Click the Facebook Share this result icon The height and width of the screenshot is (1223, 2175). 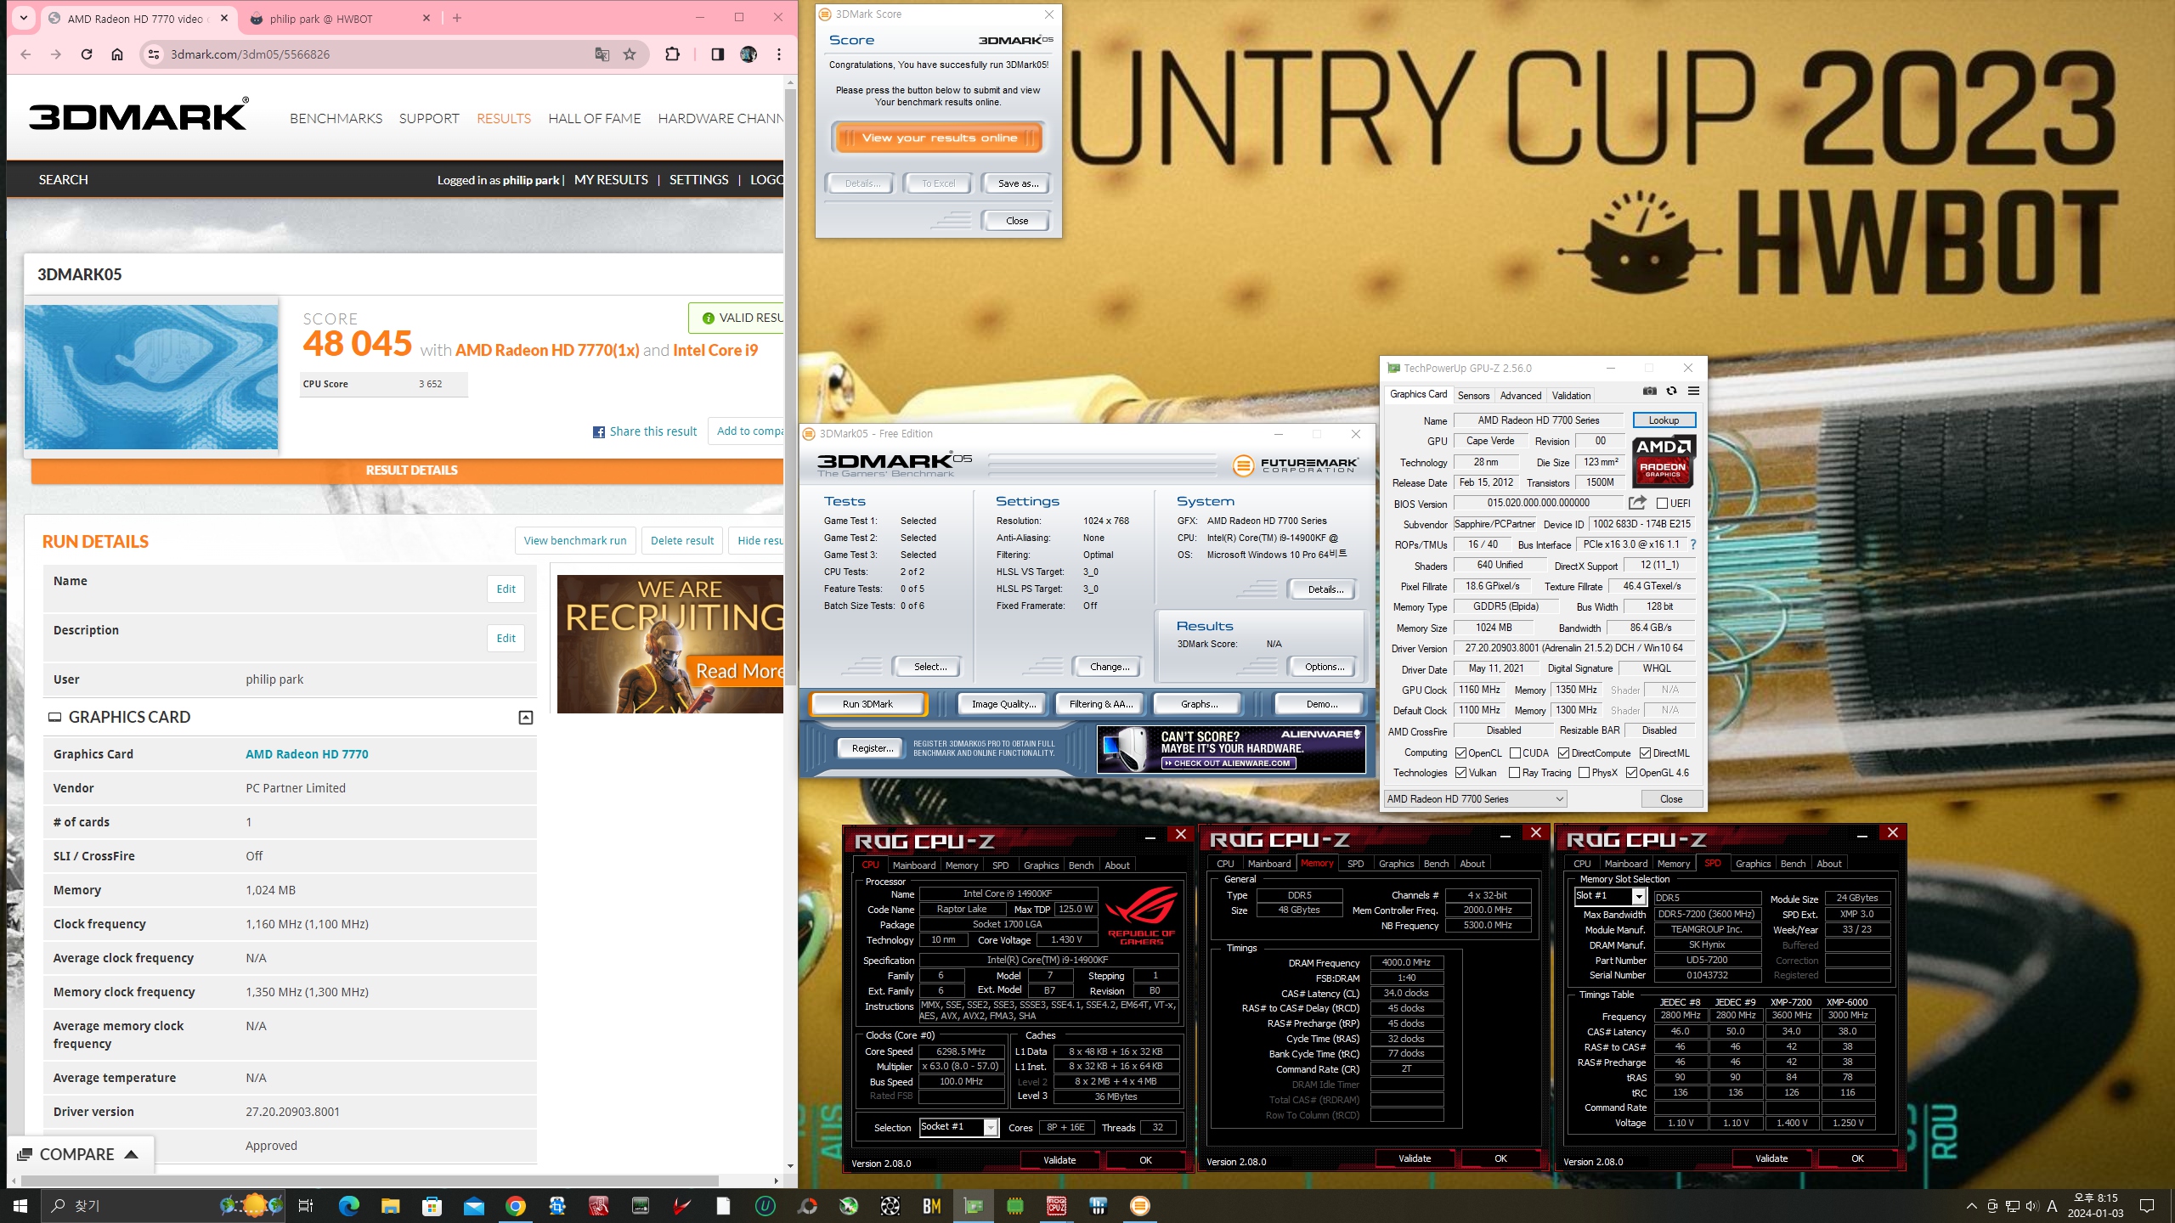(x=599, y=431)
